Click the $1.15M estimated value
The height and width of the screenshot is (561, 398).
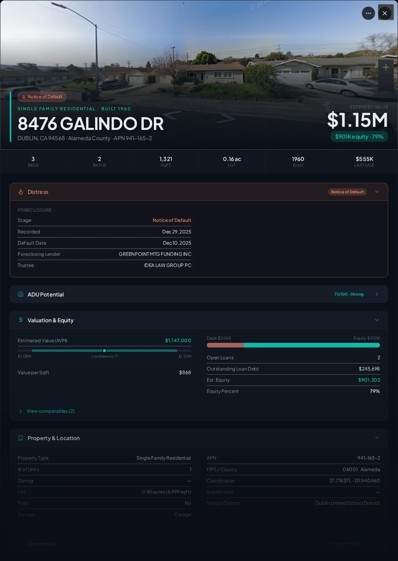click(x=357, y=120)
